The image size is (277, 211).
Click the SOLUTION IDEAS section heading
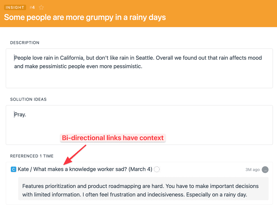[28, 99]
